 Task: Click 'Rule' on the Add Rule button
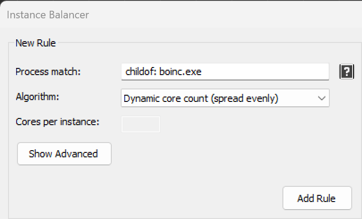click(x=326, y=198)
